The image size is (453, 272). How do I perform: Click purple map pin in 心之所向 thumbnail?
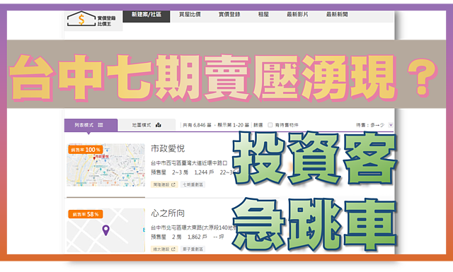point(106,230)
